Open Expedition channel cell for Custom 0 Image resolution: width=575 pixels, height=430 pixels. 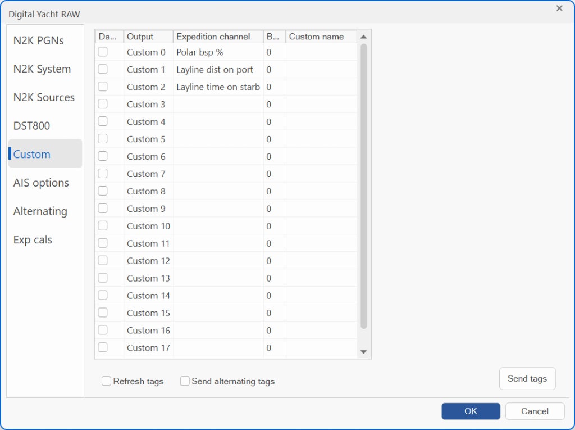click(x=218, y=52)
